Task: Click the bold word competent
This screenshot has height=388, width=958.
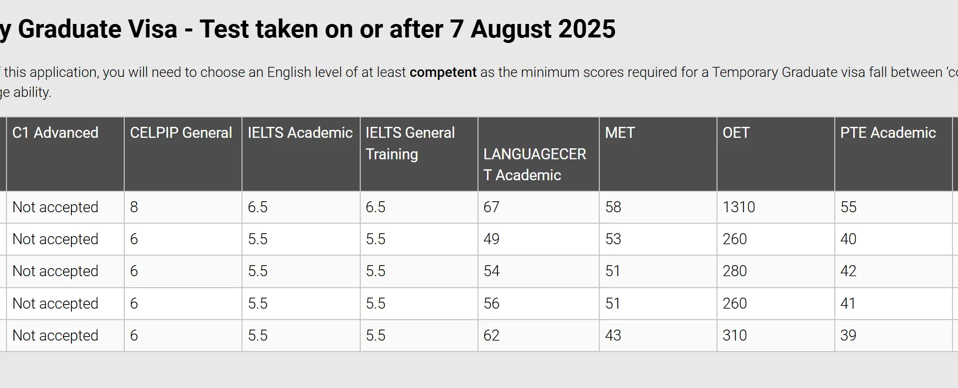Action: 443,72
